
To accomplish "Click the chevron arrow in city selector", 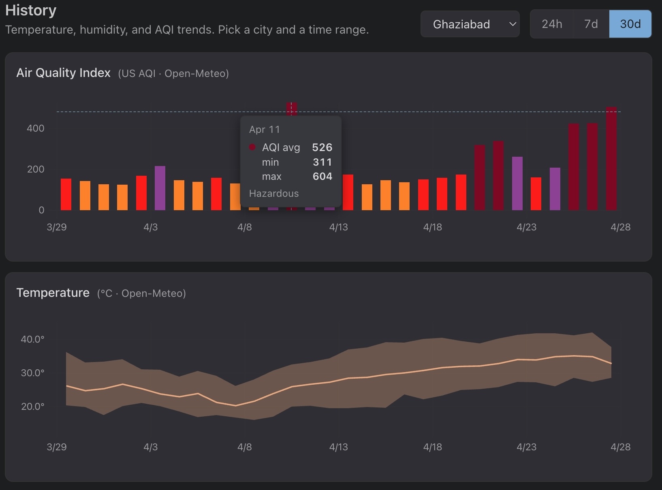I will (x=513, y=24).
